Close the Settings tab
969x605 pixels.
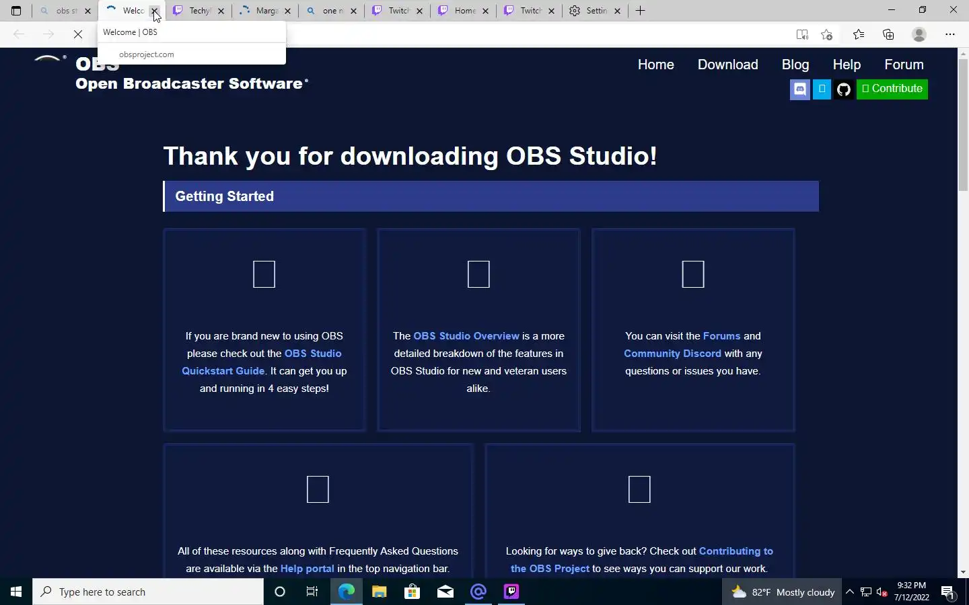pos(617,11)
